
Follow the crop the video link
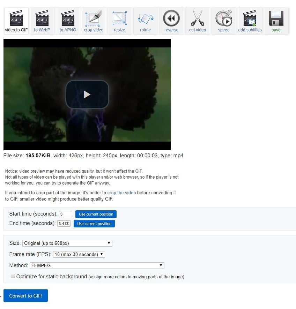coord(121,193)
